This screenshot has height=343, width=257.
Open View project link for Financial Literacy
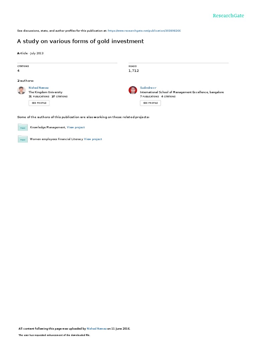[93, 139]
